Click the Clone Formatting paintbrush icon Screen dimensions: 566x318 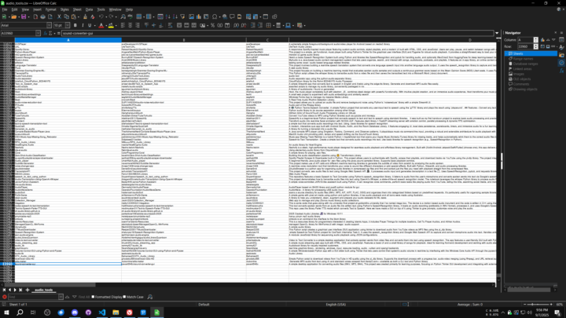tap(85, 16)
